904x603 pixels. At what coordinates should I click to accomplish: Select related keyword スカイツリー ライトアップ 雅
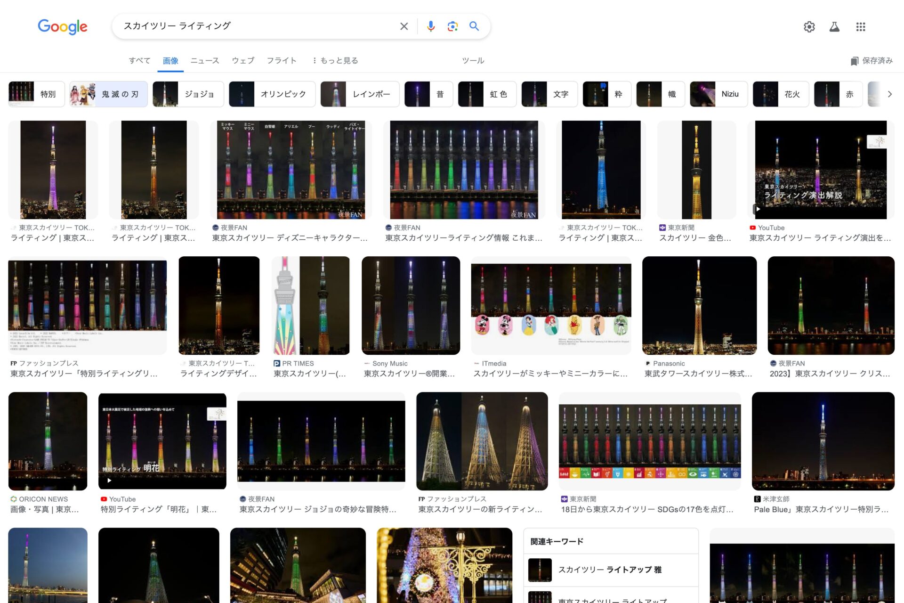pyautogui.click(x=611, y=570)
